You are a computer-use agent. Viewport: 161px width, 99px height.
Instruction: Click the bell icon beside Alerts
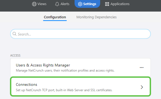click(57, 4)
